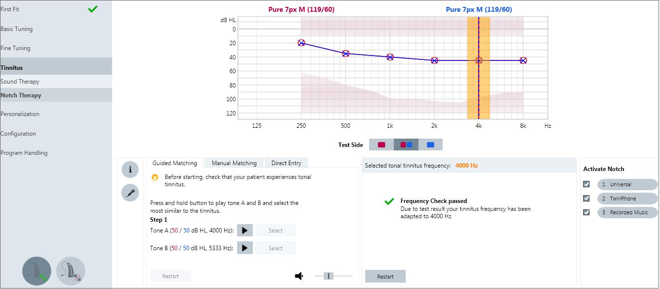Viewport: 660px width, 289px height.
Task: Click the information icon button
Action: click(130, 170)
